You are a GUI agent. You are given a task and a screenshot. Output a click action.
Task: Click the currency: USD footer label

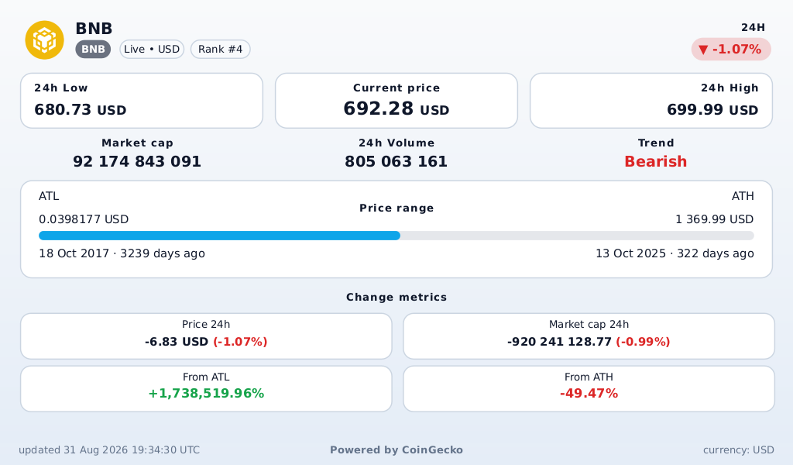738,449
